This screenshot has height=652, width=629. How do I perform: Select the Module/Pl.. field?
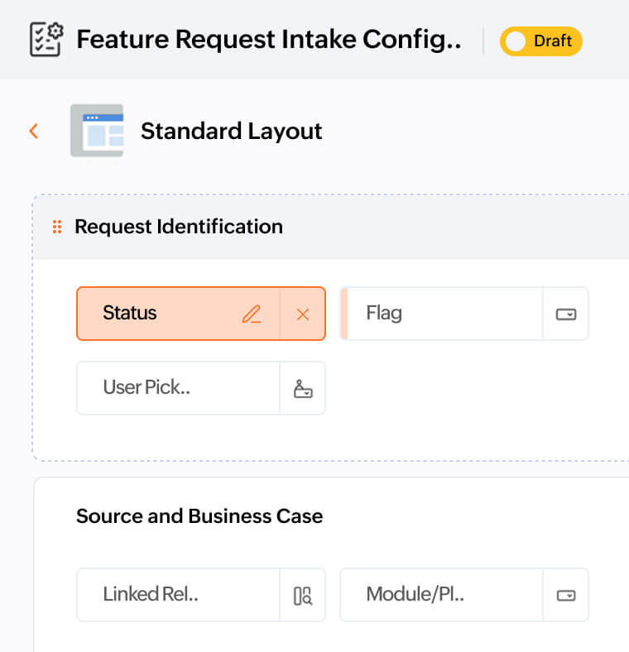tap(464, 595)
